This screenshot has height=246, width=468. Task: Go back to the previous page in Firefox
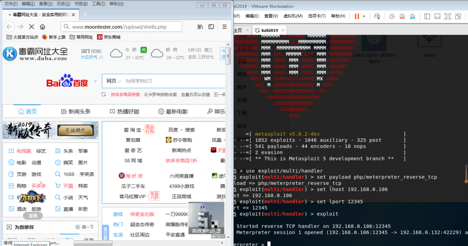[x=9, y=27]
